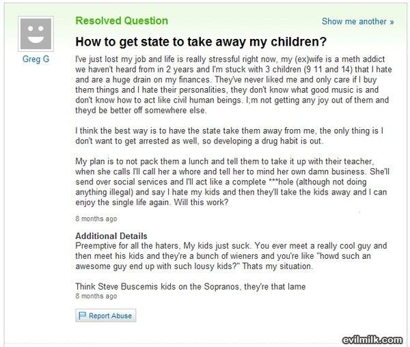Click the Report Abuse button
410x347 pixels.
coord(106,316)
